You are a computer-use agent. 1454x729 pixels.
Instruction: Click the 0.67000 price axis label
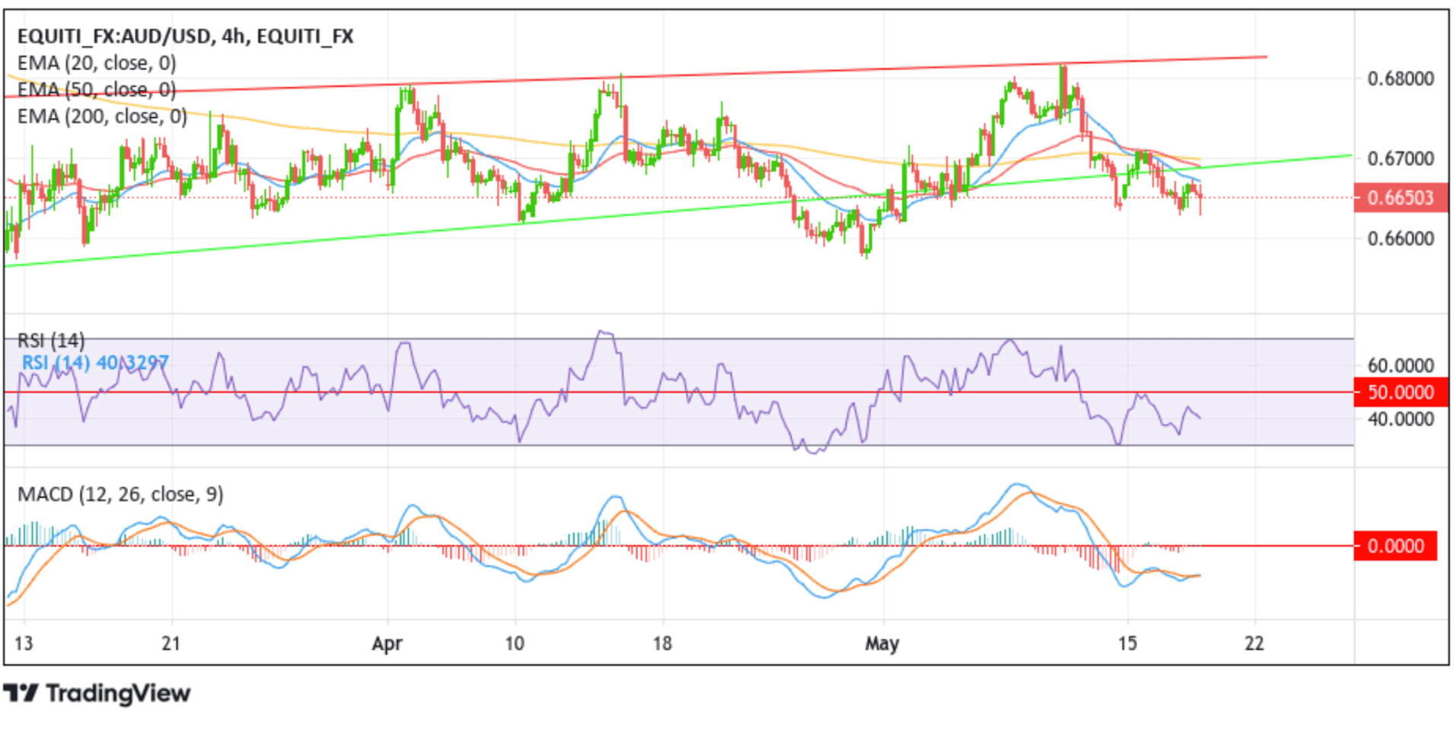1401,159
